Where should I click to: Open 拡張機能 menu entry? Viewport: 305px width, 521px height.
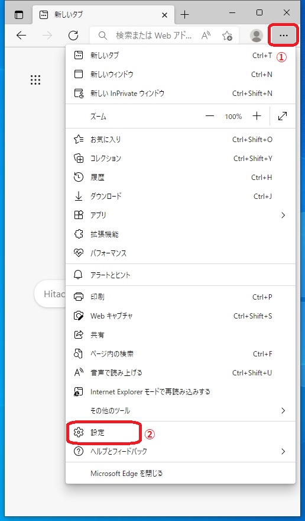(x=180, y=234)
